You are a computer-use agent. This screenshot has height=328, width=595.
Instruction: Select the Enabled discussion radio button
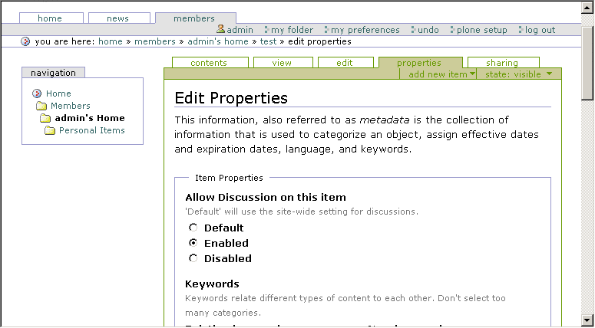193,243
